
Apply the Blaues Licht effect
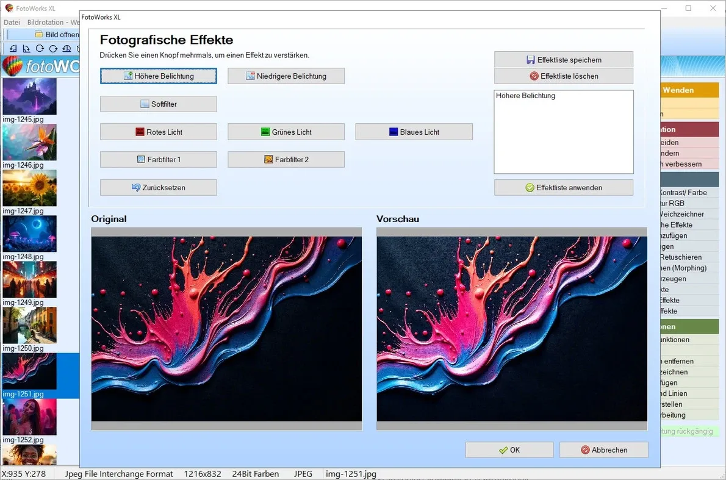(x=414, y=132)
